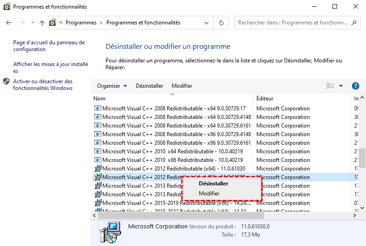Click the view mode icon
Viewport: 366px width, 246px height.
330,86
